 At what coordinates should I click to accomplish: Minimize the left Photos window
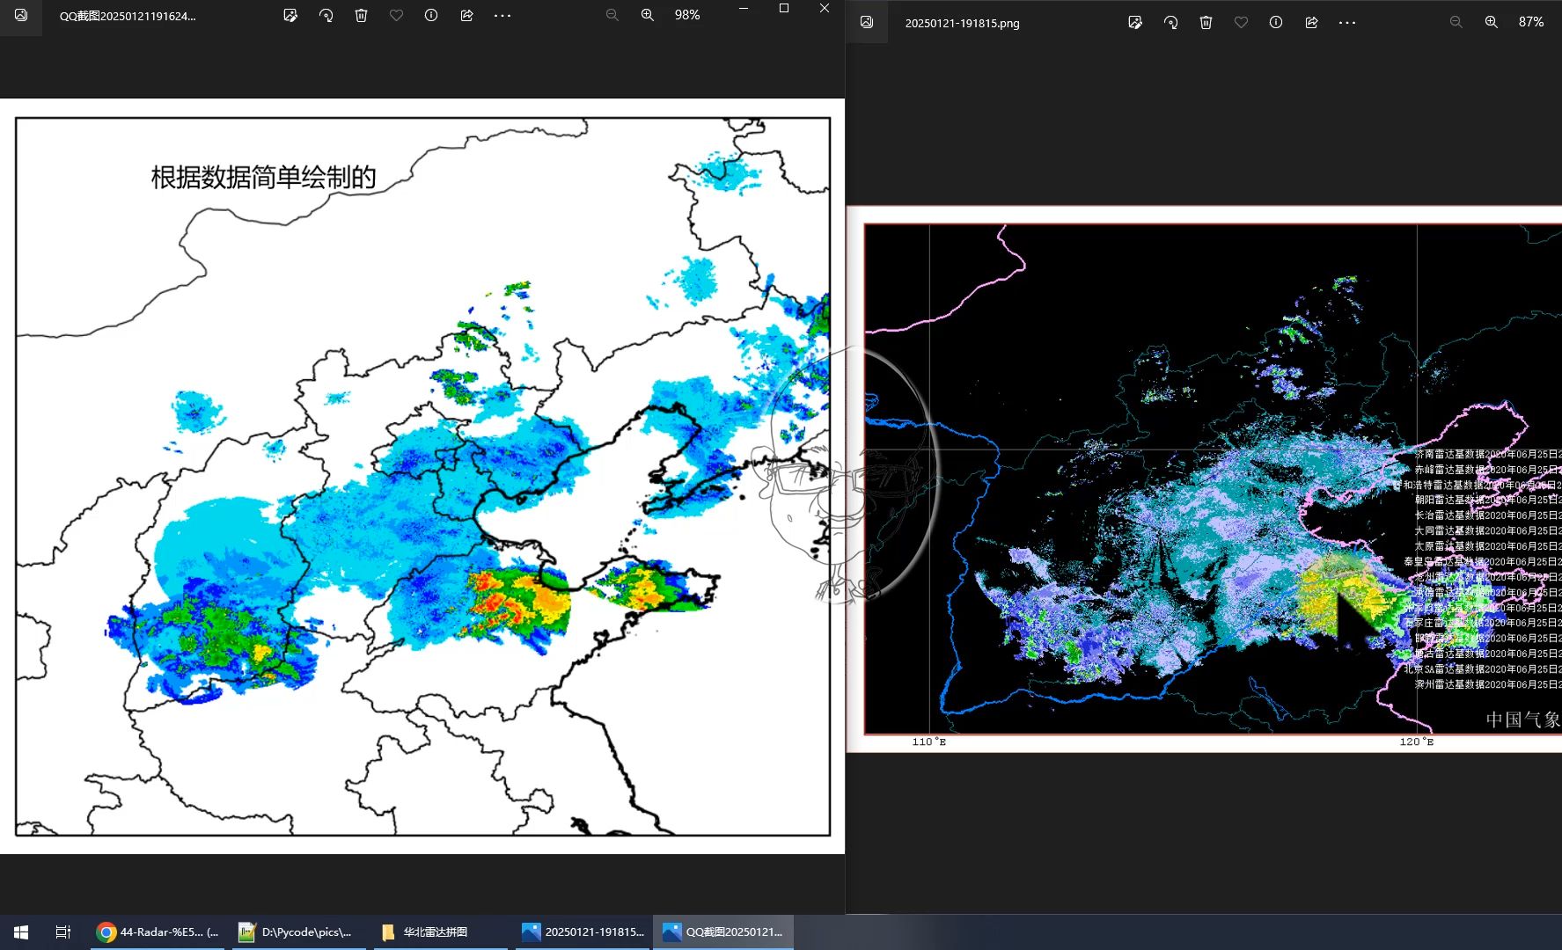(744, 8)
